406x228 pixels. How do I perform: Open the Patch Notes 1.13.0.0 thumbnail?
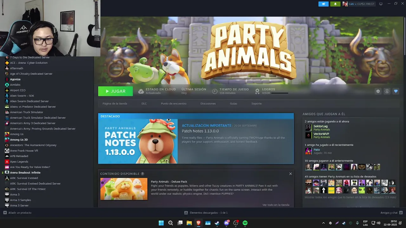138,141
